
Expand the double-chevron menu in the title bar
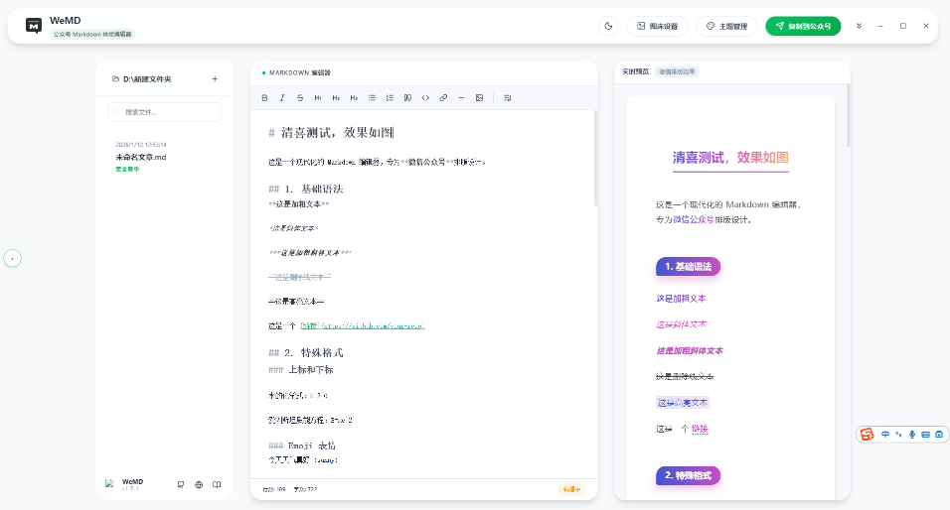coord(859,26)
